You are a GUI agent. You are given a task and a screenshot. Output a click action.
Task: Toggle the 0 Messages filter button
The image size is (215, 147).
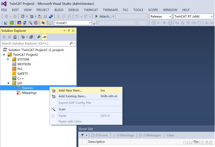pos(150,135)
